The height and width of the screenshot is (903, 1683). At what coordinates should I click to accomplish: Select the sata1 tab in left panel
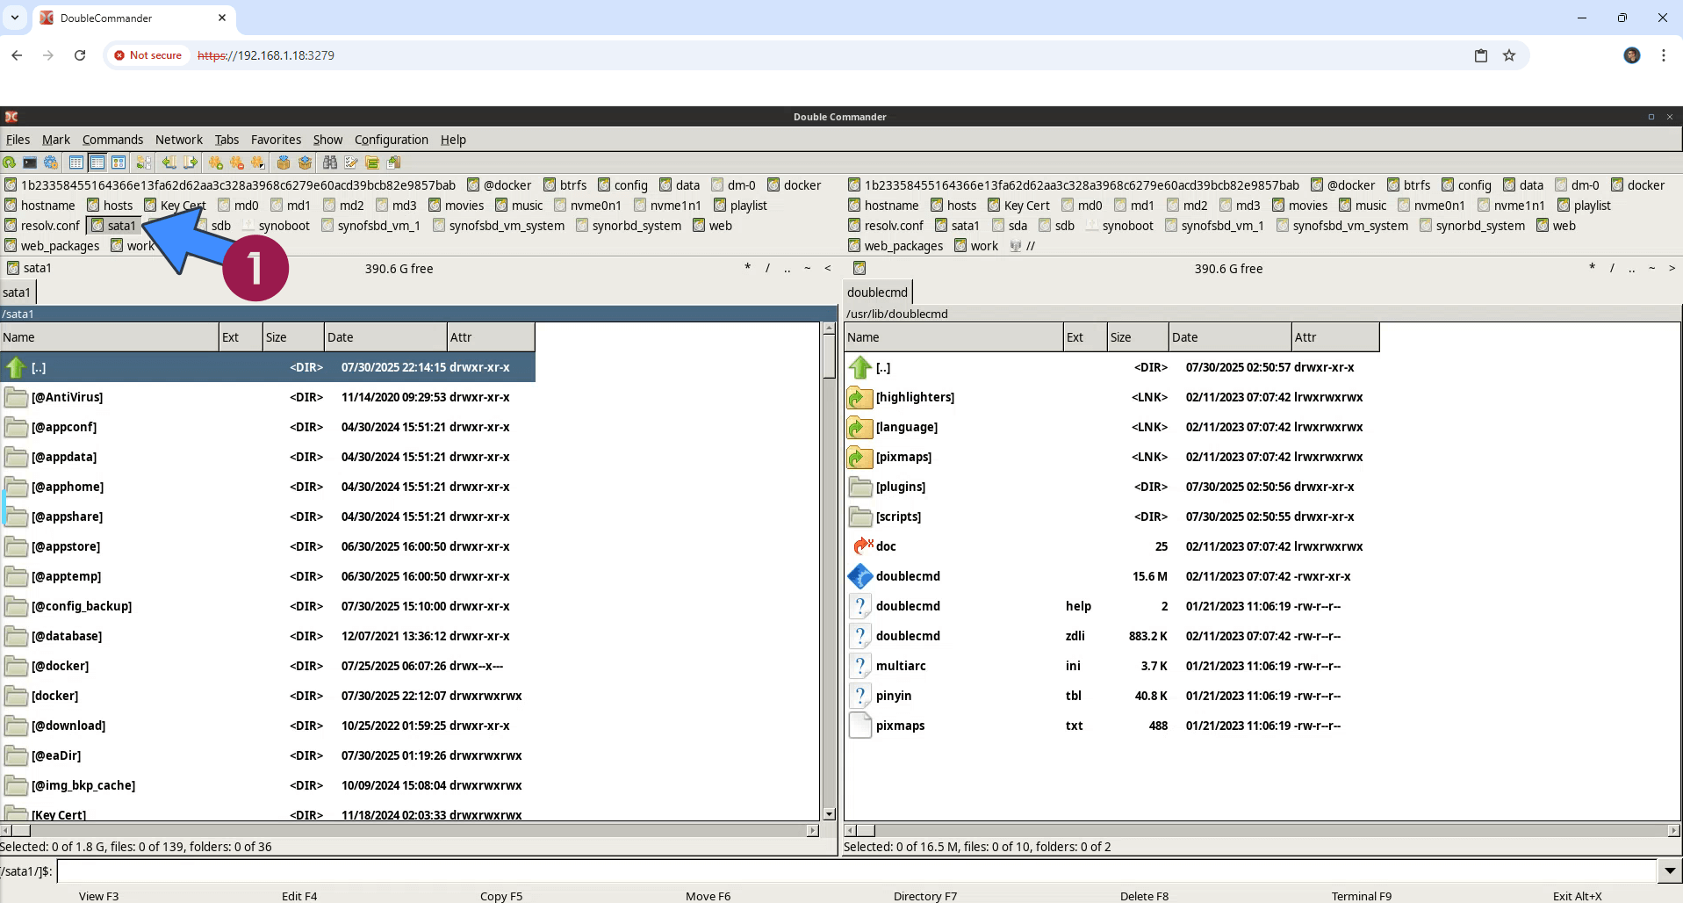click(17, 293)
